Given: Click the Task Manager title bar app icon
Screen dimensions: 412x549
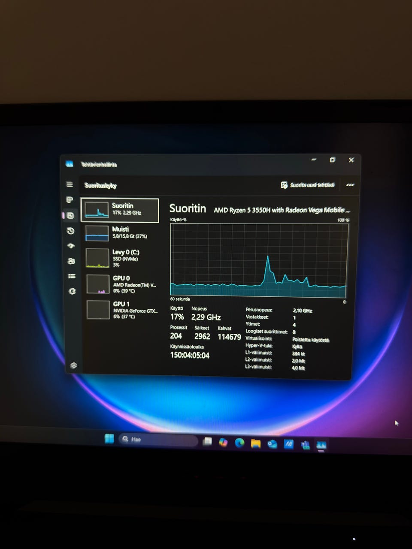Looking at the screenshot, I should (70, 164).
